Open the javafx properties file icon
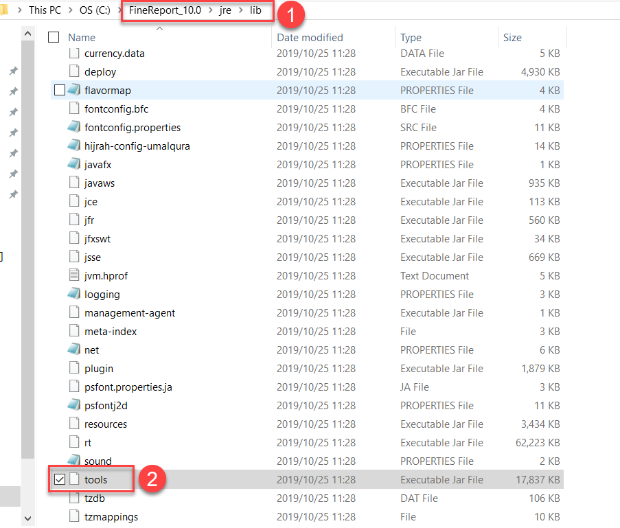The height and width of the screenshot is (528, 620). pos(76,164)
